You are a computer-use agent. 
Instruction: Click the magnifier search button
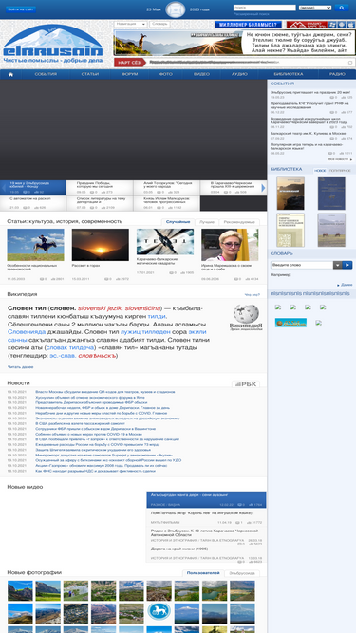[x=342, y=8]
